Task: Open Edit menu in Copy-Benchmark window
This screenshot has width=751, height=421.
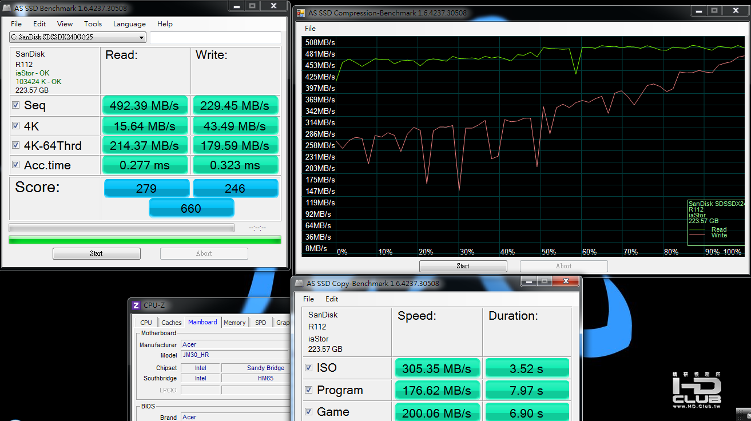Action: [x=332, y=299]
